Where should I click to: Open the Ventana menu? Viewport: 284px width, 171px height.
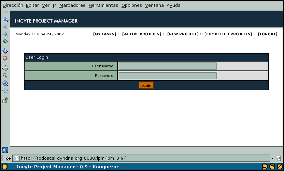pyautogui.click(x=154, y=5)
